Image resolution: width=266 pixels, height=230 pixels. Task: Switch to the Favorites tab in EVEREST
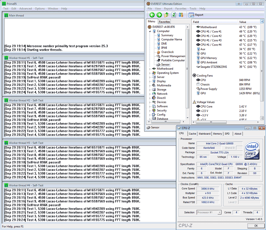(164, 22)
